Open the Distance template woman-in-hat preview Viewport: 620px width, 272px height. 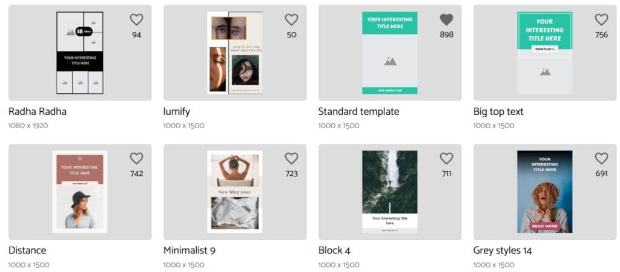coord(80,192)
